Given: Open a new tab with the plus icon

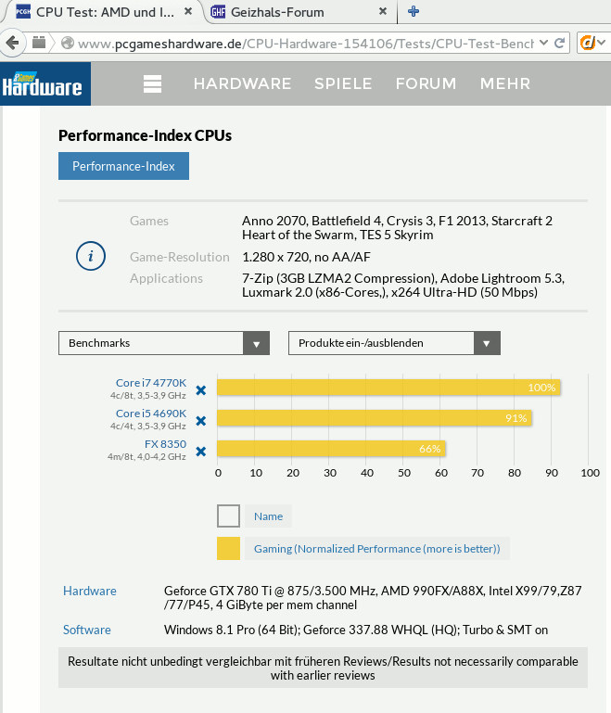Looking at the screenshot, I should tap(414, 11).
